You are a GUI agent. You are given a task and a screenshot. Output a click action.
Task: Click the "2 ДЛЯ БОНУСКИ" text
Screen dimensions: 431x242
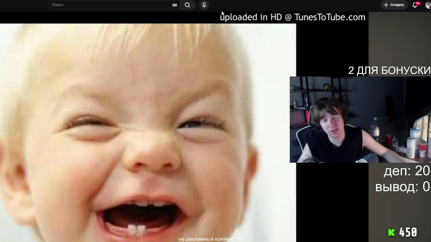[389, 70]
